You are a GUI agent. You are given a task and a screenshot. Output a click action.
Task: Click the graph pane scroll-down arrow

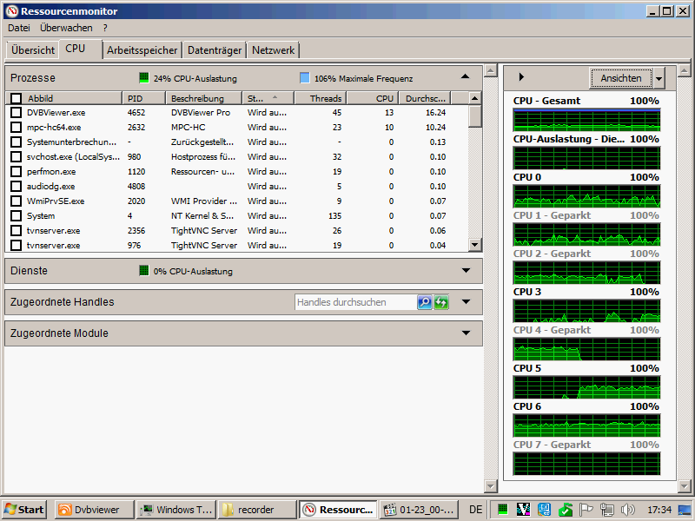pos(684,486)
